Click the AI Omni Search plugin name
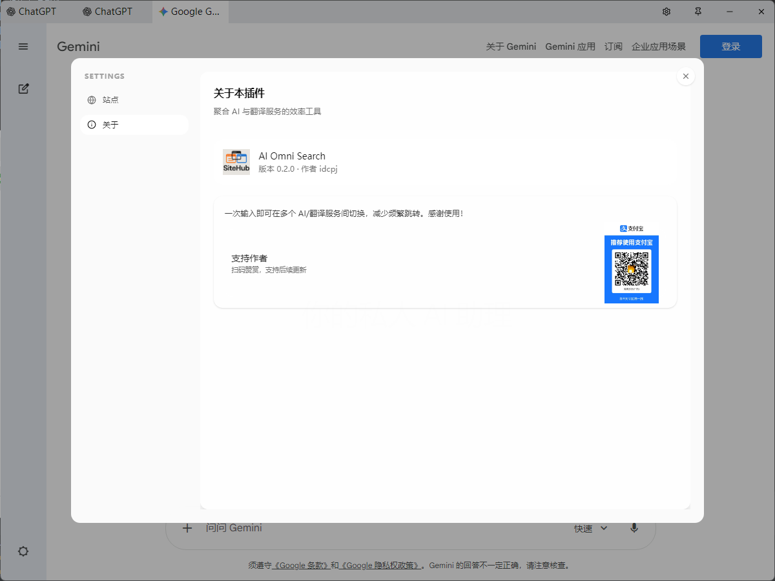Screen dimensions: 775x581 tap(292, 156)
